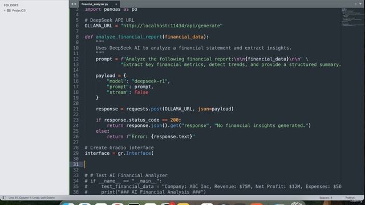Go to the previous tab with left arrow
Viewport: 365px width, 205px height.
click(72, 4)
